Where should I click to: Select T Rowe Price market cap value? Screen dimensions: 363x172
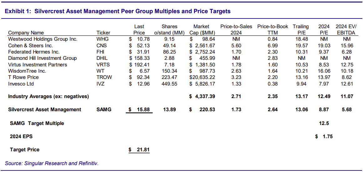203,77
